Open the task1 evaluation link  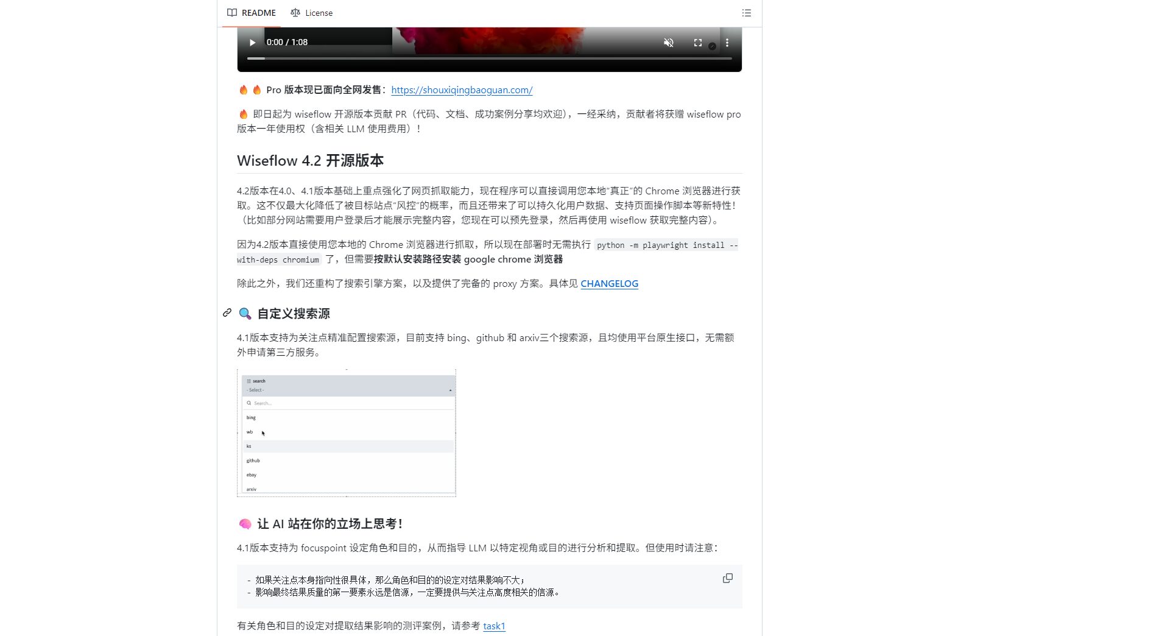click(494, 626)
